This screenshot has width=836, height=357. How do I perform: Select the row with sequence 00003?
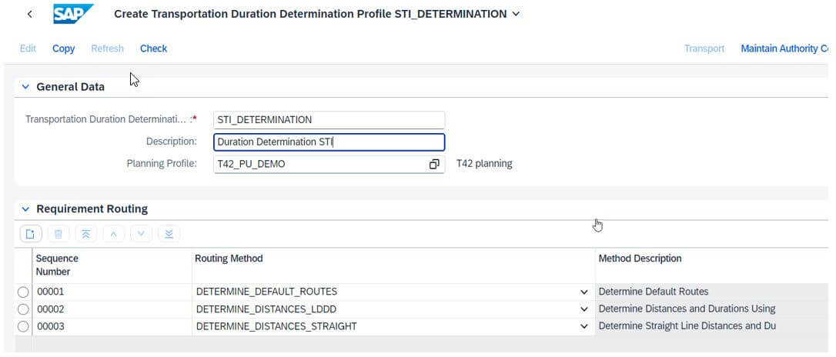click(x=23, y=326)
